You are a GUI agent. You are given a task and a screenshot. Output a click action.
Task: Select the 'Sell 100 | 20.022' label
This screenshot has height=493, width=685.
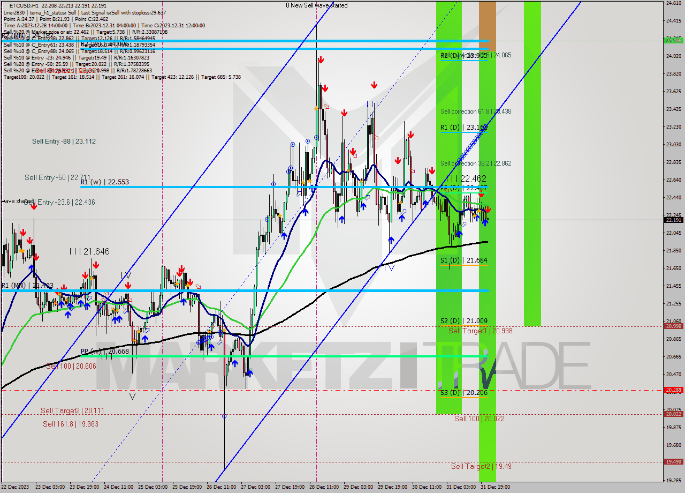[479, 419]
